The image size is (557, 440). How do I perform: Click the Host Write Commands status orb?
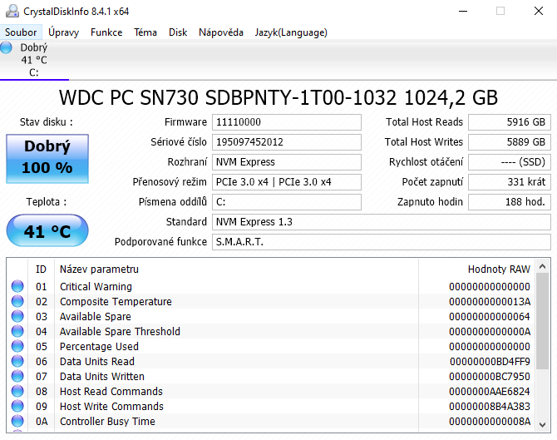[x=17, y=407]
